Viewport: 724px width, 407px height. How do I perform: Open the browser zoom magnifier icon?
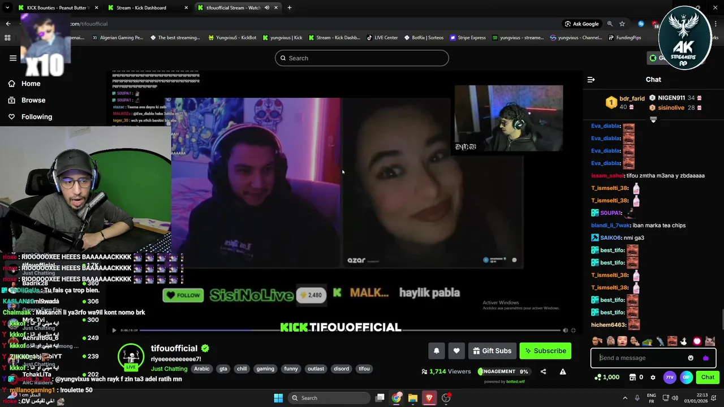pos(610,24)
